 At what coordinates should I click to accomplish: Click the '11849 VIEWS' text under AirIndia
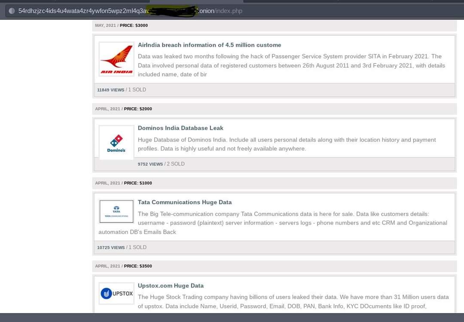point(111,90)
